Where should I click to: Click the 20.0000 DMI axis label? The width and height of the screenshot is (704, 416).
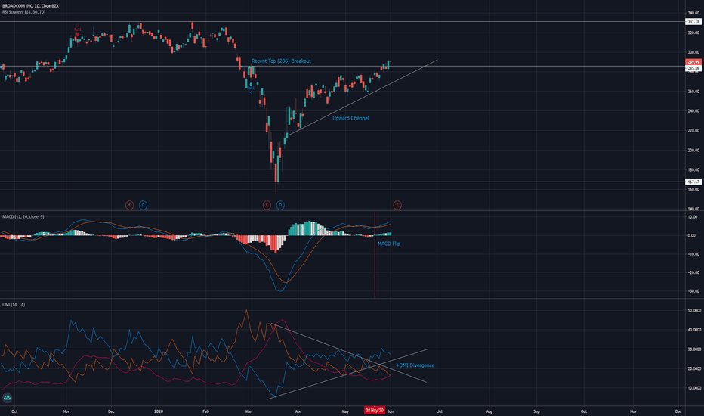695,368
